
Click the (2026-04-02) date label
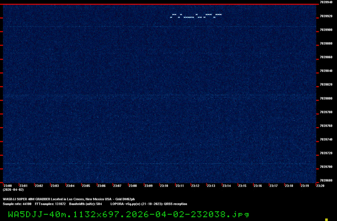click(x=13, y=190)
